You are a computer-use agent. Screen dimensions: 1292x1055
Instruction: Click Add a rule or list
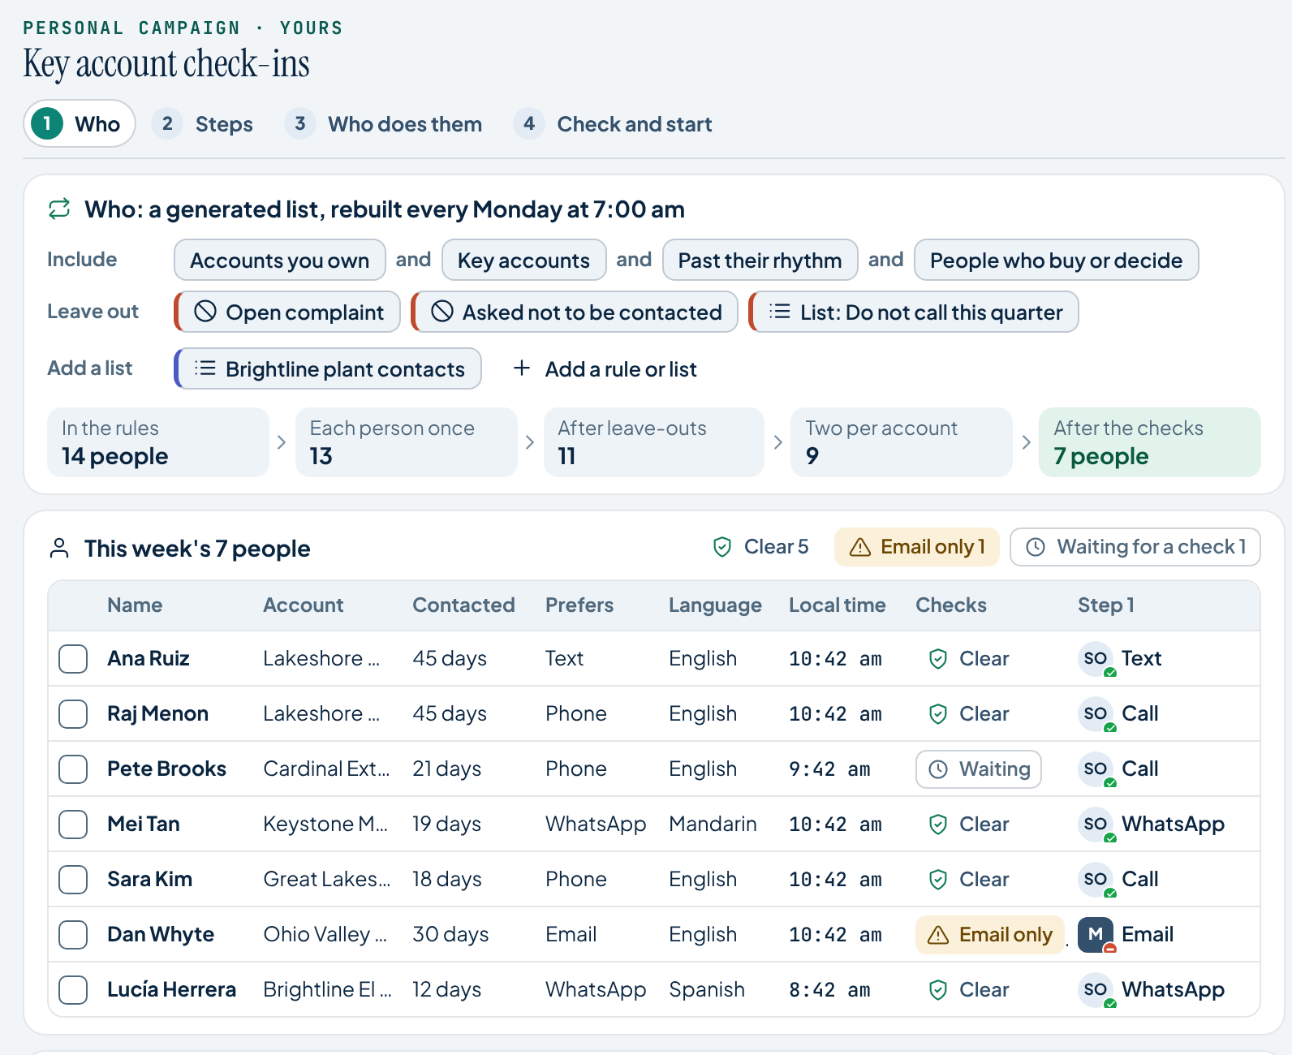(605, 368)
